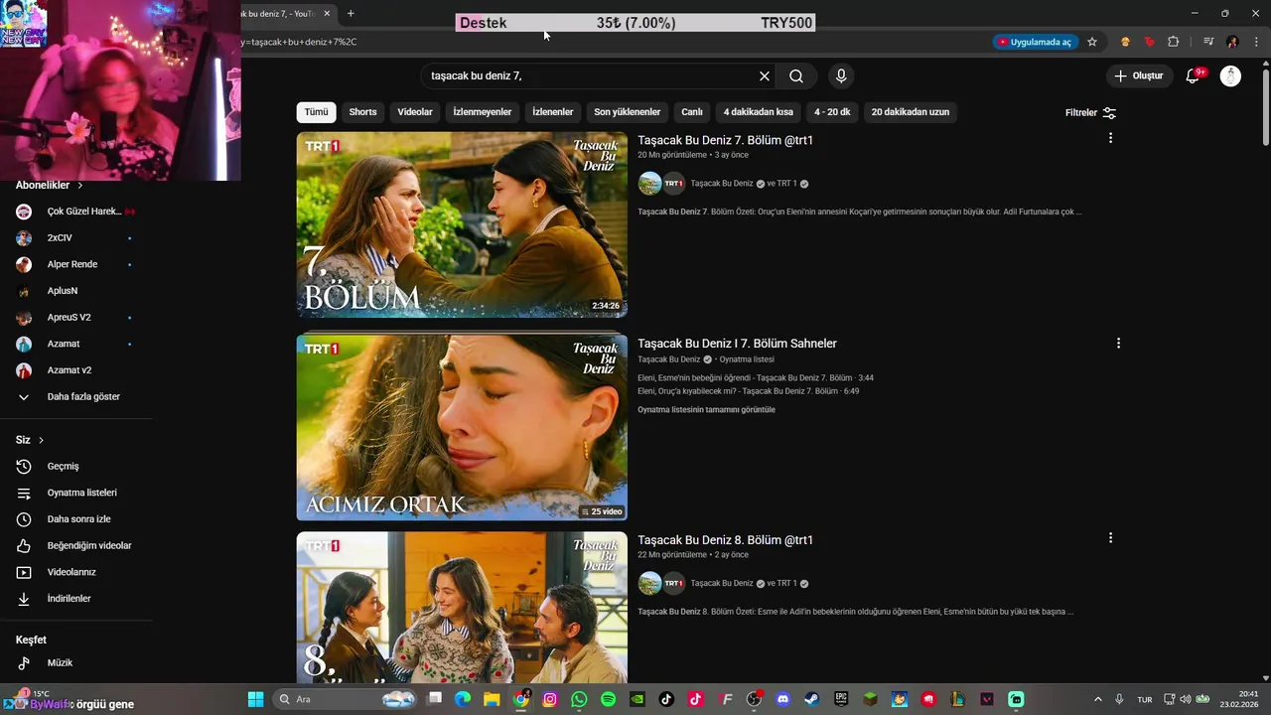Open a new Chrome tab
The width and height of the screenshot is (1271, 715).
351,14
